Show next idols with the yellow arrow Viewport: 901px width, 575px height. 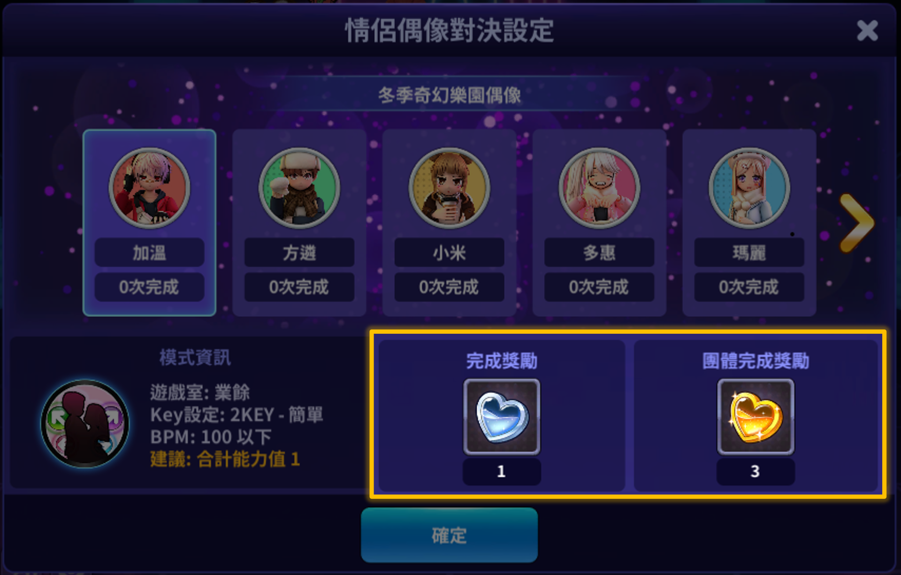point(856,223)
